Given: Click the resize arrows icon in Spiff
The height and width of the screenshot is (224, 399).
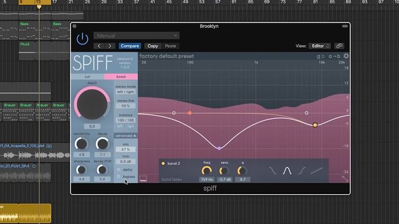Looking at the screenshot, I should pyautogui.click(x=345, y=179).
